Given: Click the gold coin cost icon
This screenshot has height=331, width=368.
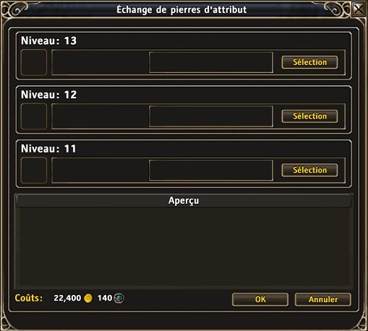Looking at the screenshot, I should (x=88, y=298).
